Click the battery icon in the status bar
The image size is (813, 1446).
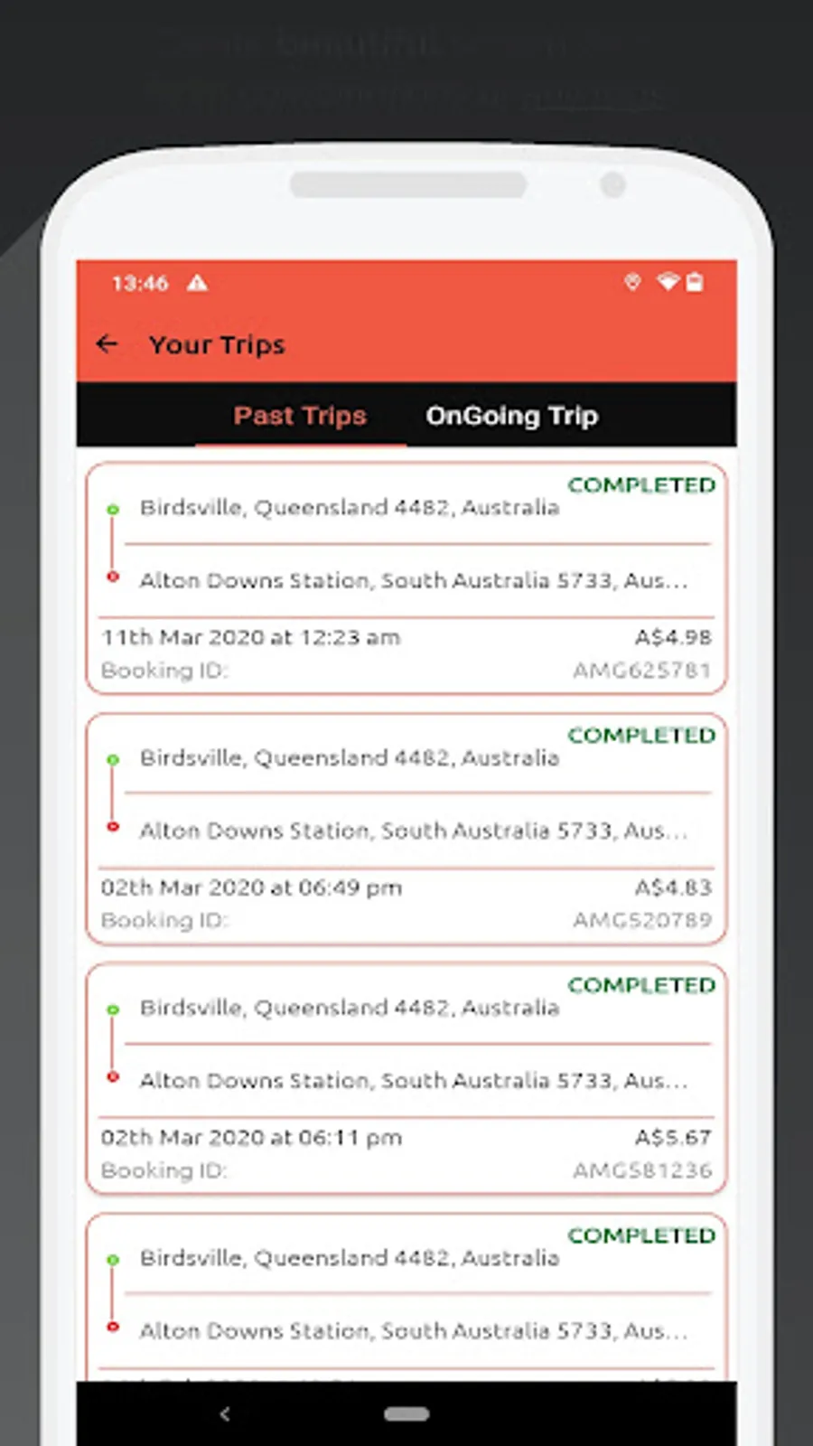pyautogui.click(x=695, y=282)
